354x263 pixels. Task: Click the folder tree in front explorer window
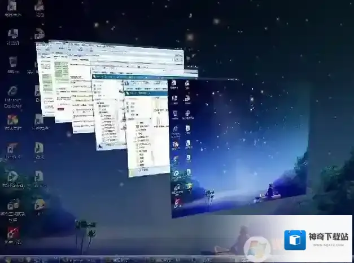pyautogui.click(x=136, y=135)
